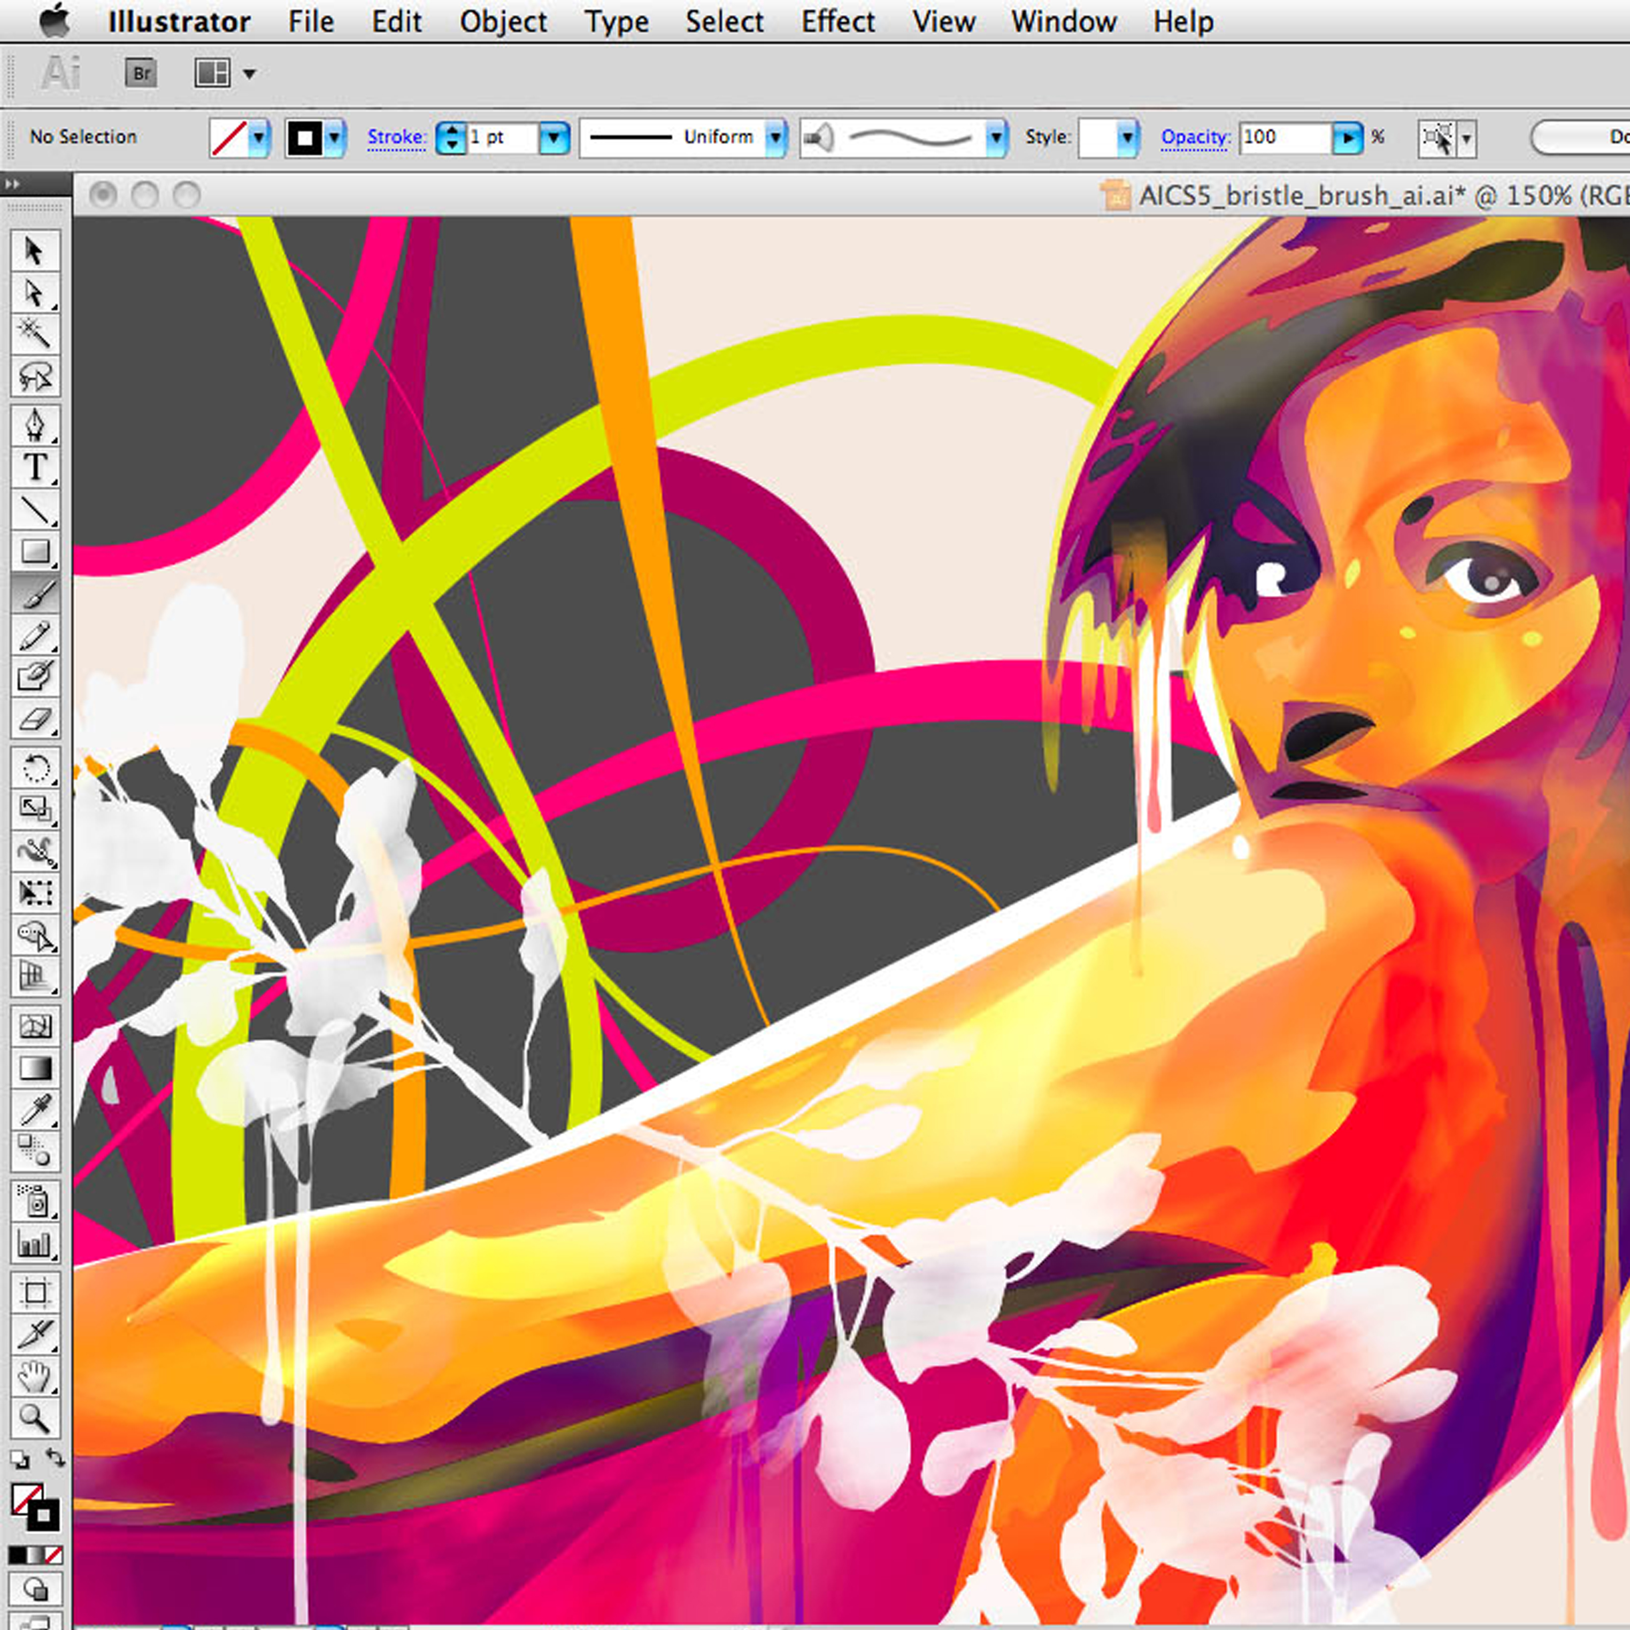1630x1630 pixels.
Task: Open the brush definition dropdown
Action: (997, 137)
